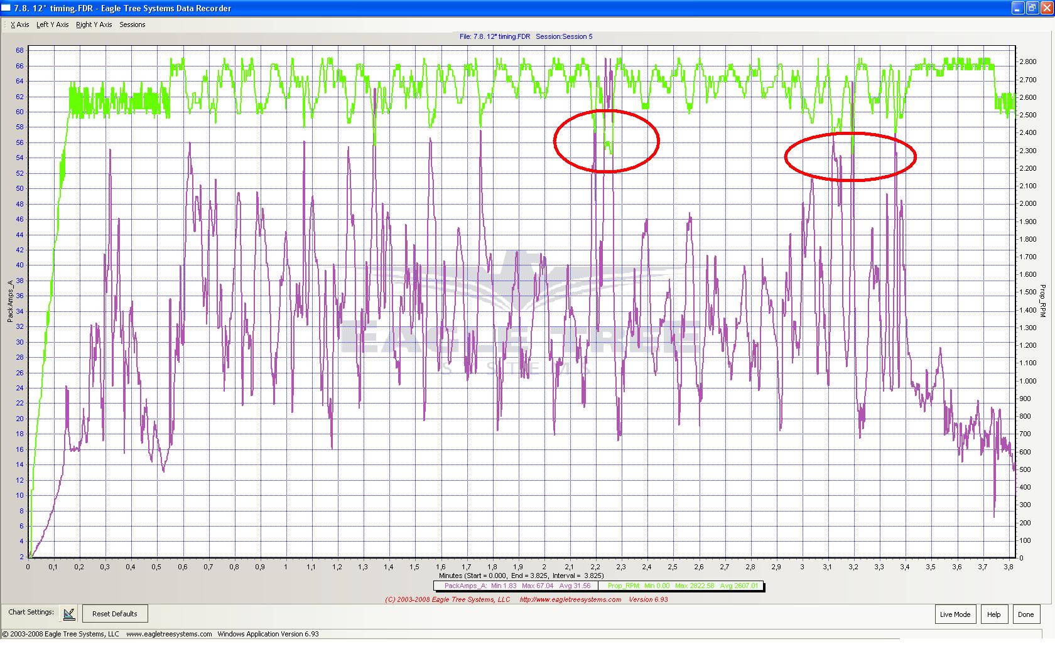
Task: Click 'Windows Application Version 6.93' in the status bar
Action: [268, 634]
